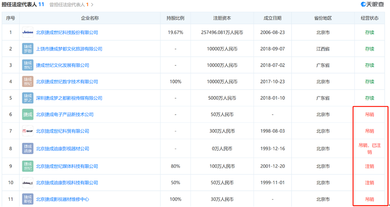This screenshot has width=390, height=207.
Task: Click the 2018-09-07 date cell
Action: (x=273, y=49)
